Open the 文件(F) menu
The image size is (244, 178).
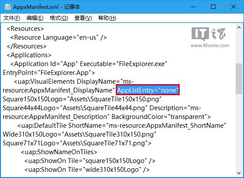[x=12, y=18]
